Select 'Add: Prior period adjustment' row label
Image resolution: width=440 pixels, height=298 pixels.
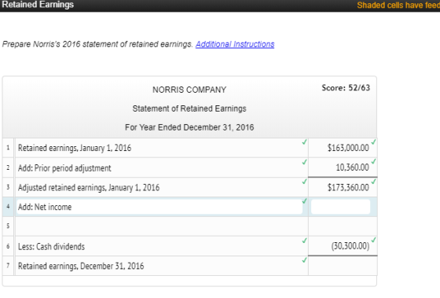tap(162, 167)
